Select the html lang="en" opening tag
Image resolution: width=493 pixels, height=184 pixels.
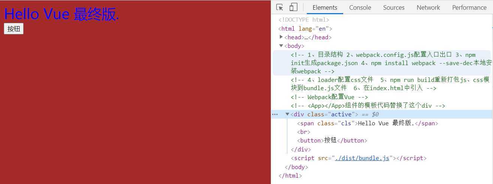pos(305,29)
